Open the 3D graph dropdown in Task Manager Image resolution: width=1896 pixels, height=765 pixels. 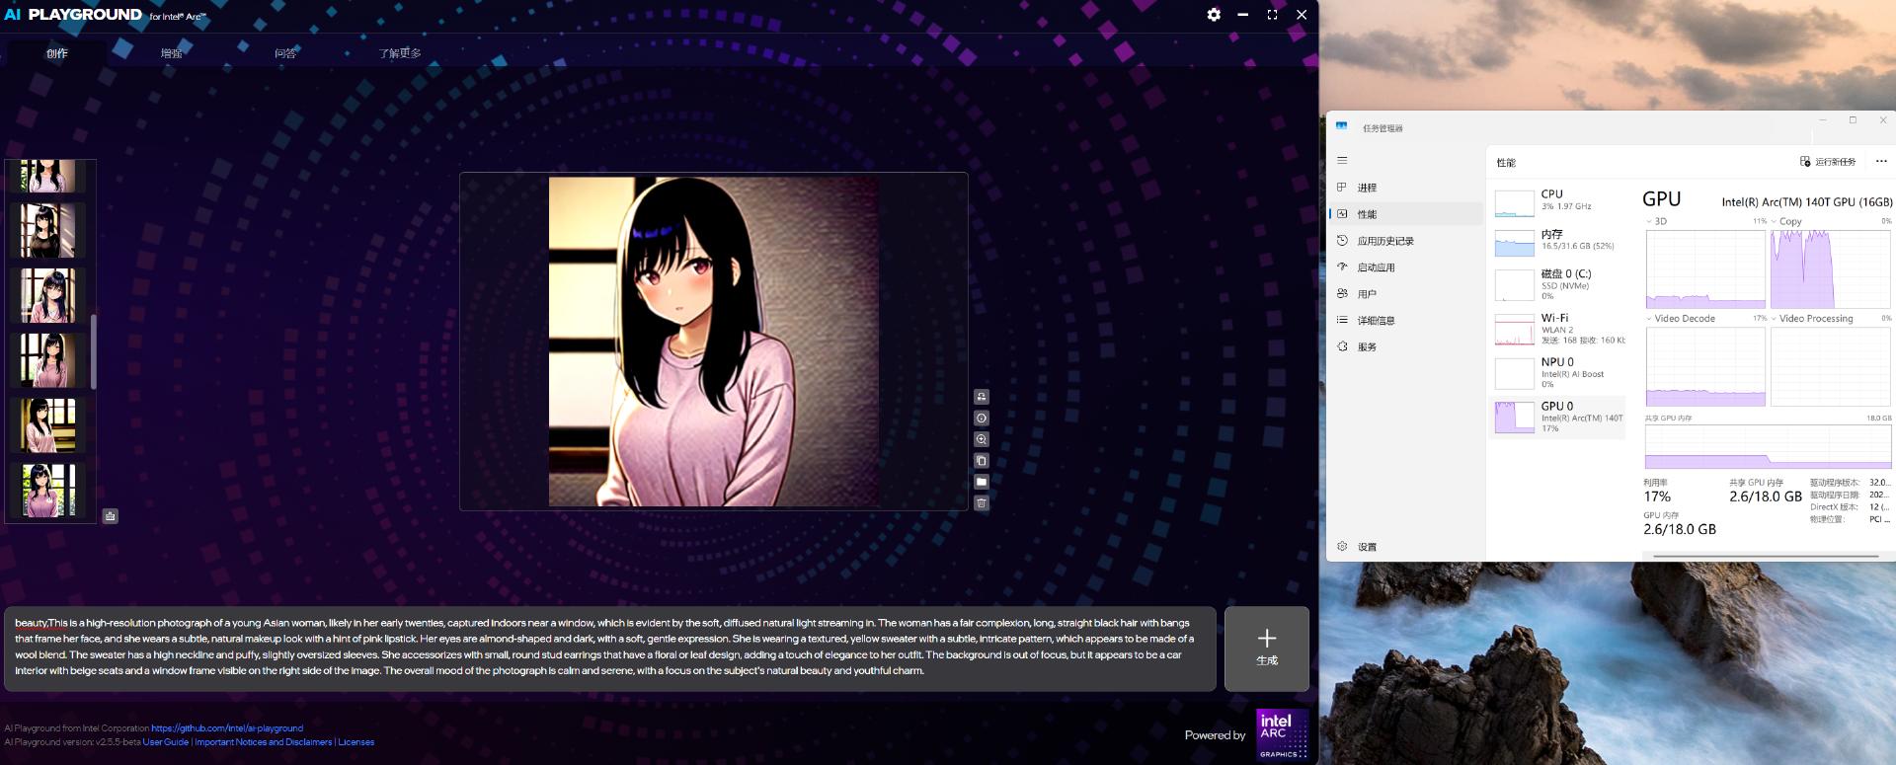click(x=1655, y=221)
